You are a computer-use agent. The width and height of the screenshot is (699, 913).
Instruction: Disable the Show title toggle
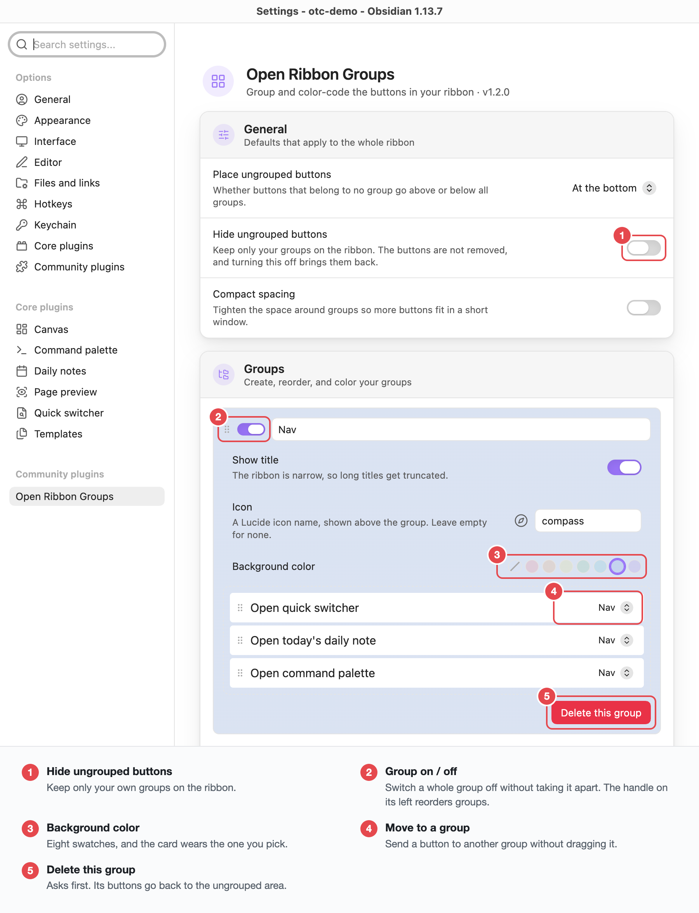pyautogui.click(x=624, y=467)
